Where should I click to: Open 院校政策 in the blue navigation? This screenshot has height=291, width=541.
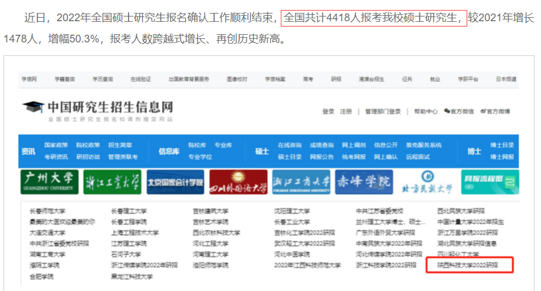pos(88,145)
